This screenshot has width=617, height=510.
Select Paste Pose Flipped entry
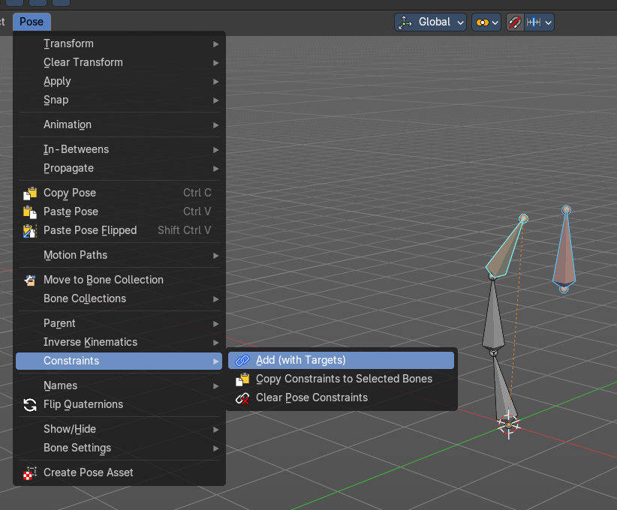point(119,230)
